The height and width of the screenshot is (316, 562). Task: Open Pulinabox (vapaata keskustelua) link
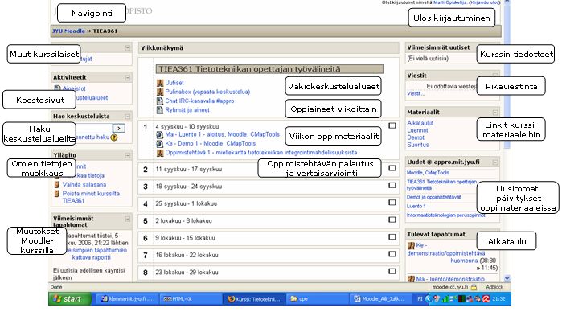coord(207,92)
